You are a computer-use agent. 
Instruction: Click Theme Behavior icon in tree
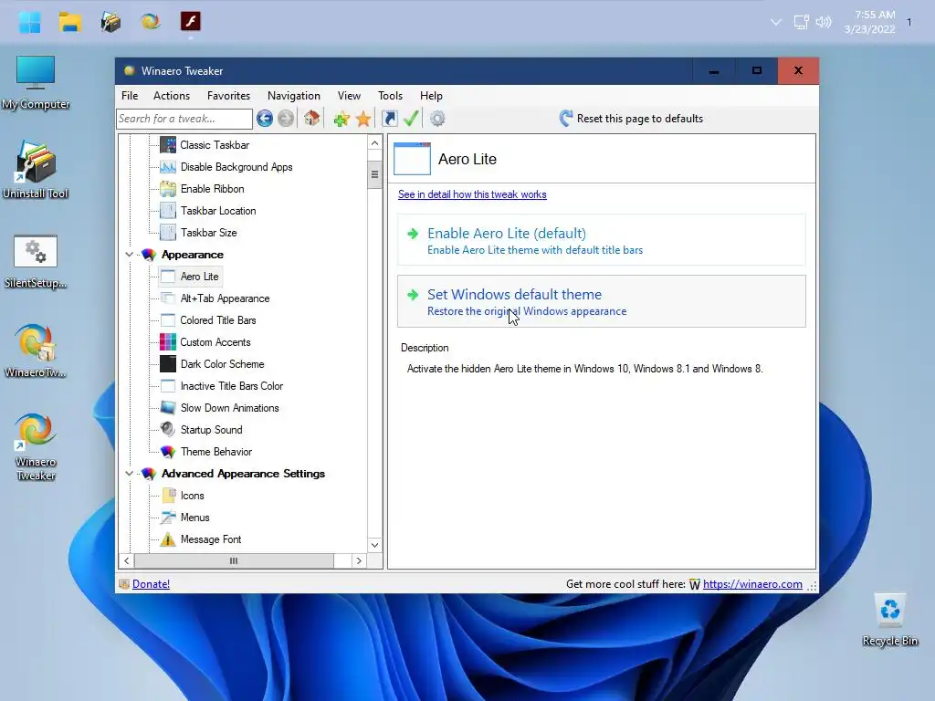tap(168, 452)
